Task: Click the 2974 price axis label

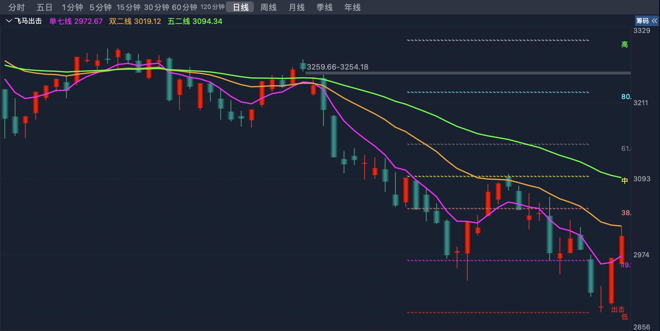Action: pos(642,255)
